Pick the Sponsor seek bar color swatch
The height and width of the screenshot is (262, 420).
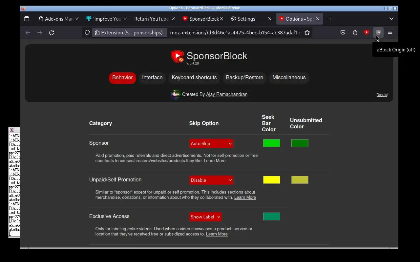[x=272, y=143]
